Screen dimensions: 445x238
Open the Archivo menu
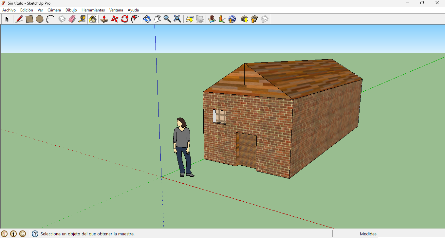pos(9,10)
